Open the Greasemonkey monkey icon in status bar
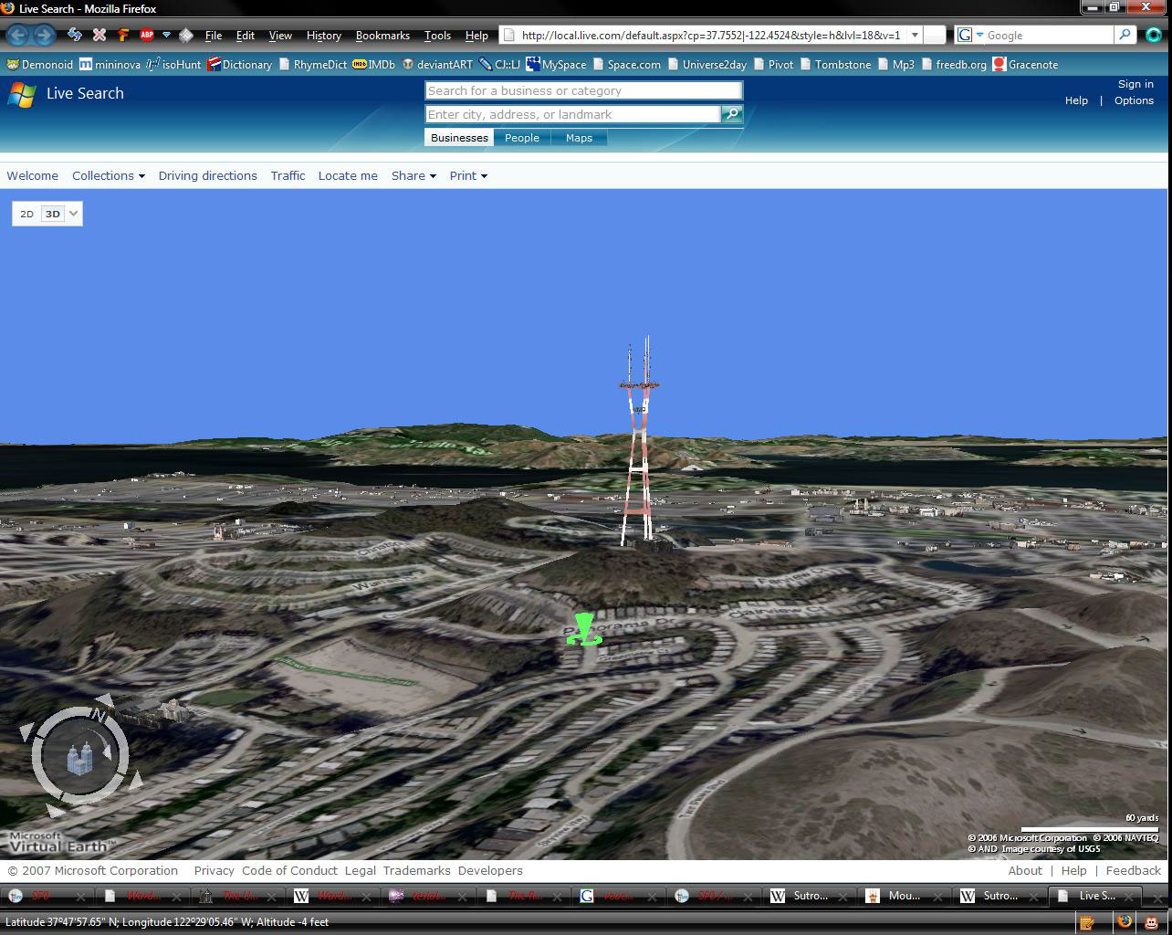 click(x=1153, y=922)
